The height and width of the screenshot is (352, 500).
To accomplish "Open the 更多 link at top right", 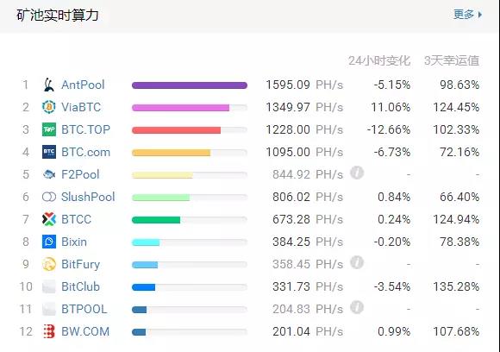I will coord(464,15).
